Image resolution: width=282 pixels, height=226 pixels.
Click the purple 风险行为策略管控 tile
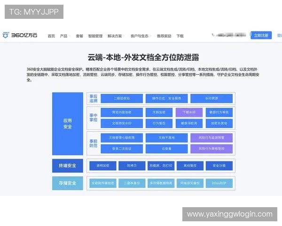tap(211, 149)
